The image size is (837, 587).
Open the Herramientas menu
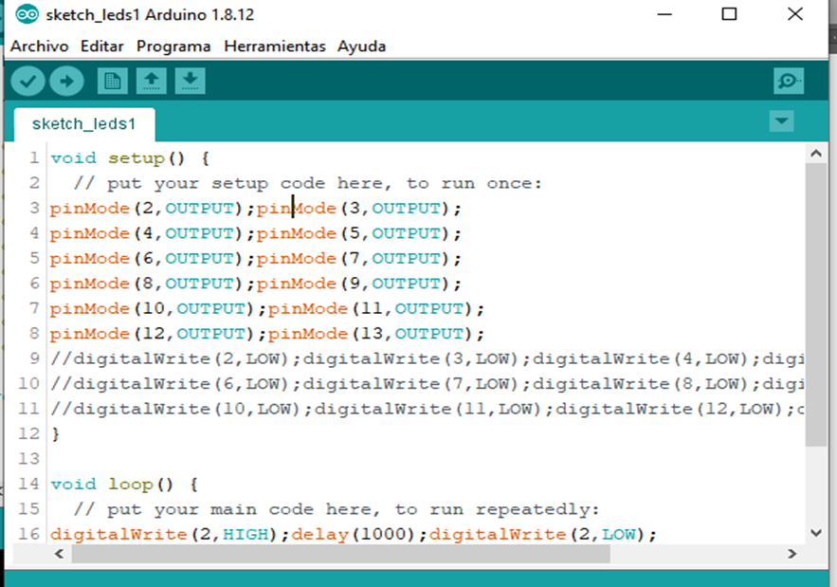[x=274, y=46]
